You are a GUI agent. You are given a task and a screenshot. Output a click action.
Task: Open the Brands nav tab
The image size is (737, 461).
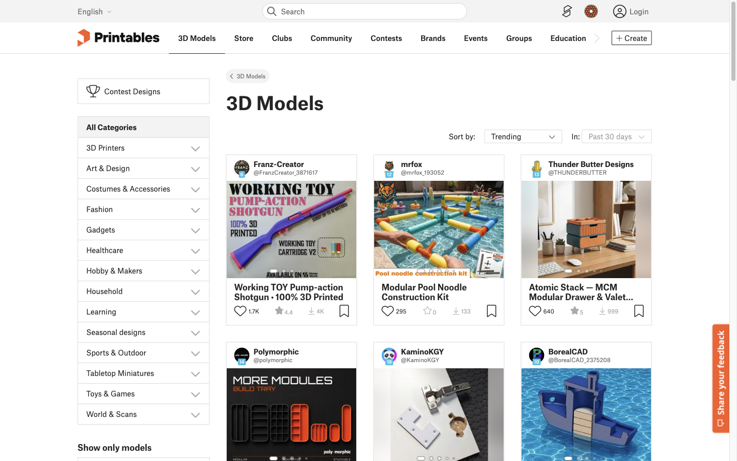(x=433, y=38)
